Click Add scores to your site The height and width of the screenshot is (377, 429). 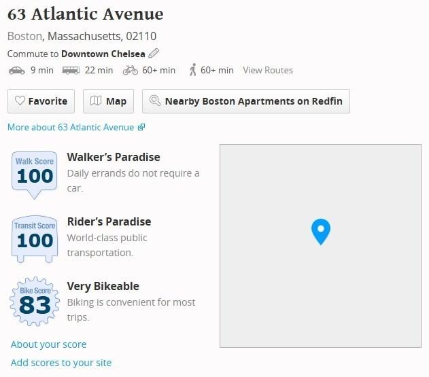[x=61, y=363]
